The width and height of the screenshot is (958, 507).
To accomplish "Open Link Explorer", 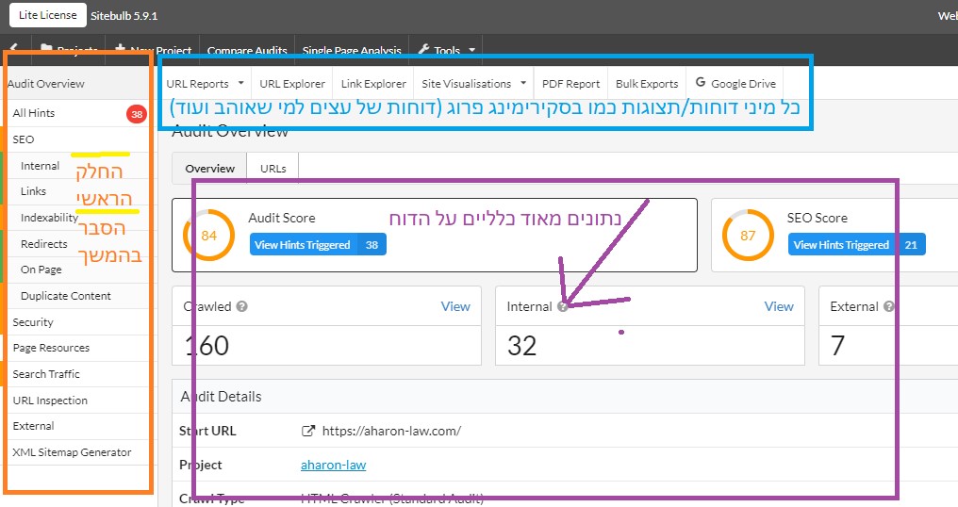I will point(373,84).
